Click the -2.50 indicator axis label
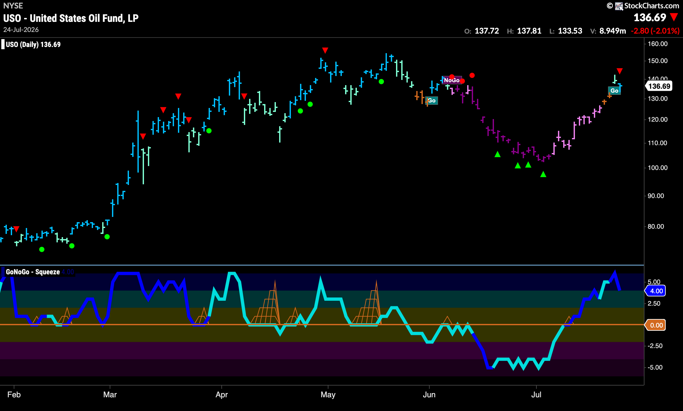683x411 pixels. coord(655,346)
